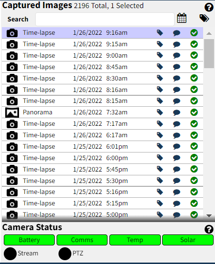Open comment bubble for 7:32am Panorama
Screen dimensions: 215x264
176,112
